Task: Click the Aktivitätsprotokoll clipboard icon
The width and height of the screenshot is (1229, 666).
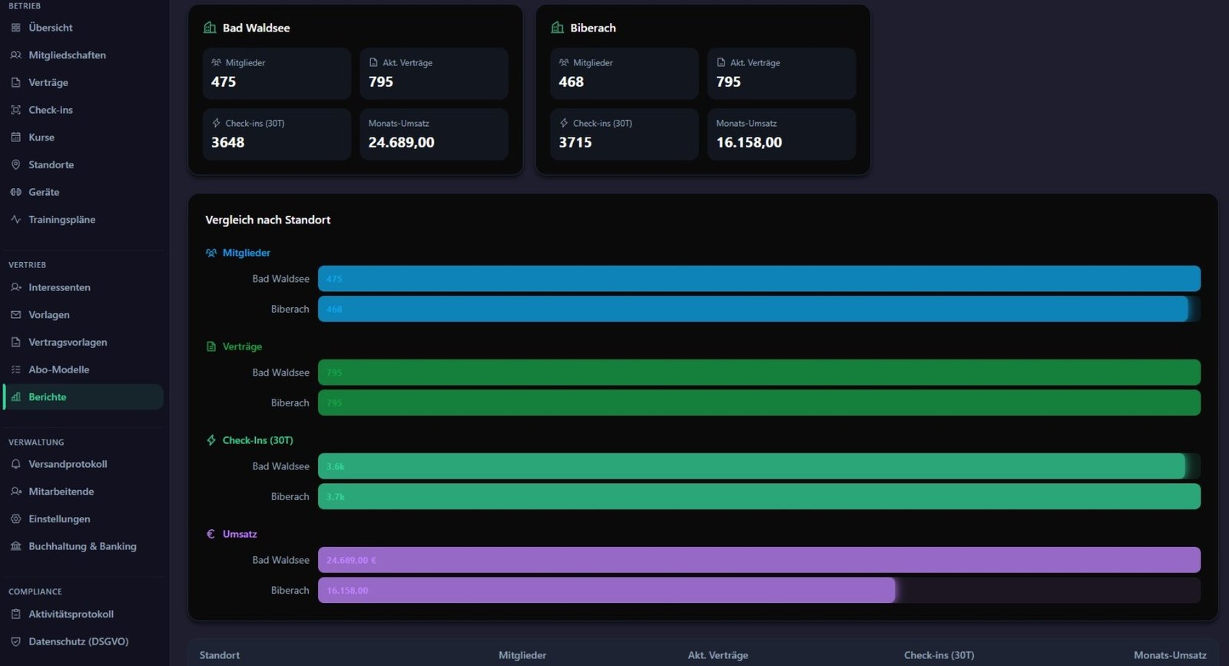Action: pyautogui.click(x=15, y=614)
